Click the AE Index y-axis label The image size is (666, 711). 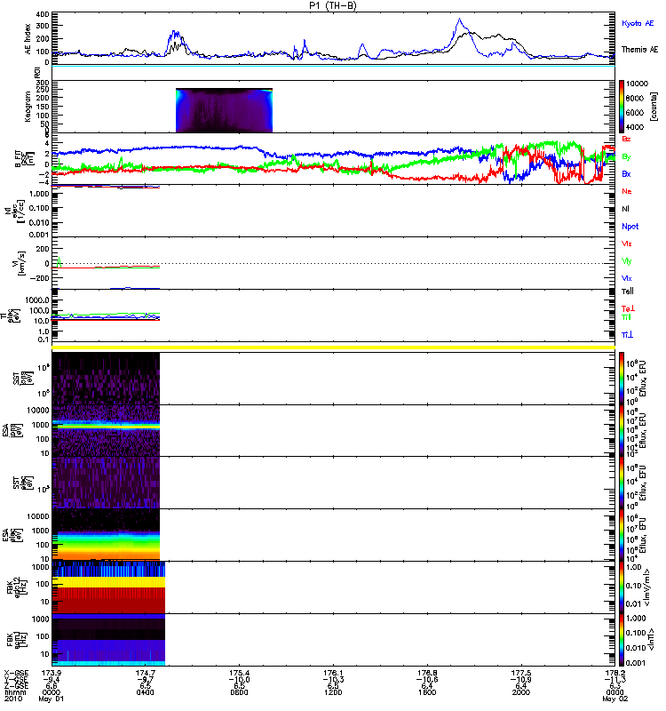pyautogui.click(x=28, y=39)
